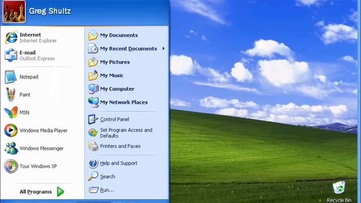This screenshot has width=361, height=203.
Task: Expand All Programs with the green arrow
Action: point(60,192)
